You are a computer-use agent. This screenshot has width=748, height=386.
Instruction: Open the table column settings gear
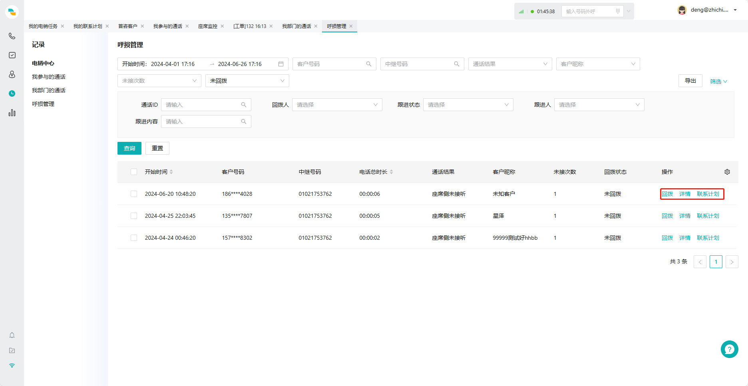(727, 172)
